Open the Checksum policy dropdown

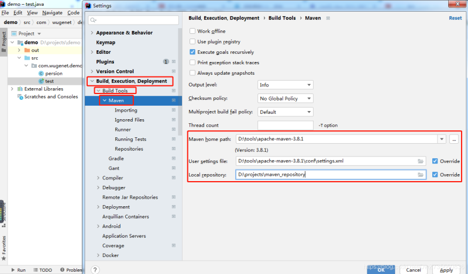coord(285,98)
